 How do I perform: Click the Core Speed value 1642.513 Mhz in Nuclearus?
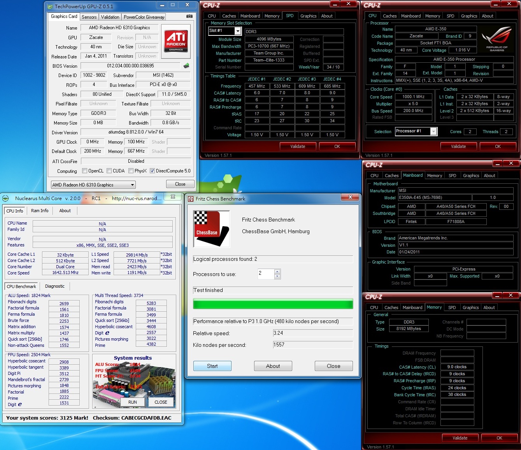coord(65,272)
